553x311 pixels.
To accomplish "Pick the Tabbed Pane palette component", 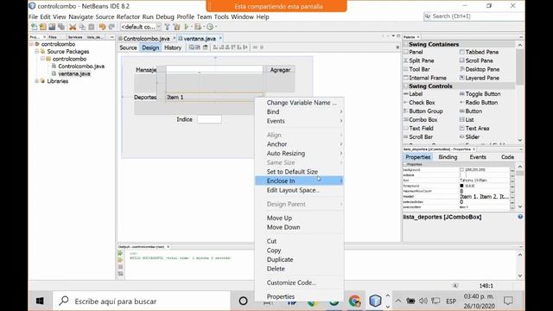I will click(479, 52).
